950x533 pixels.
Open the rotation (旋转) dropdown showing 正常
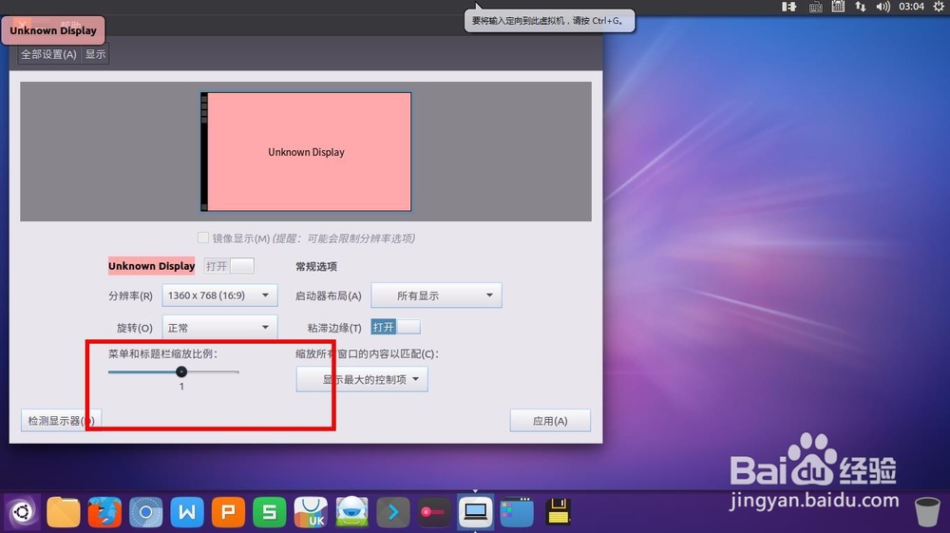tap(219, 327)
